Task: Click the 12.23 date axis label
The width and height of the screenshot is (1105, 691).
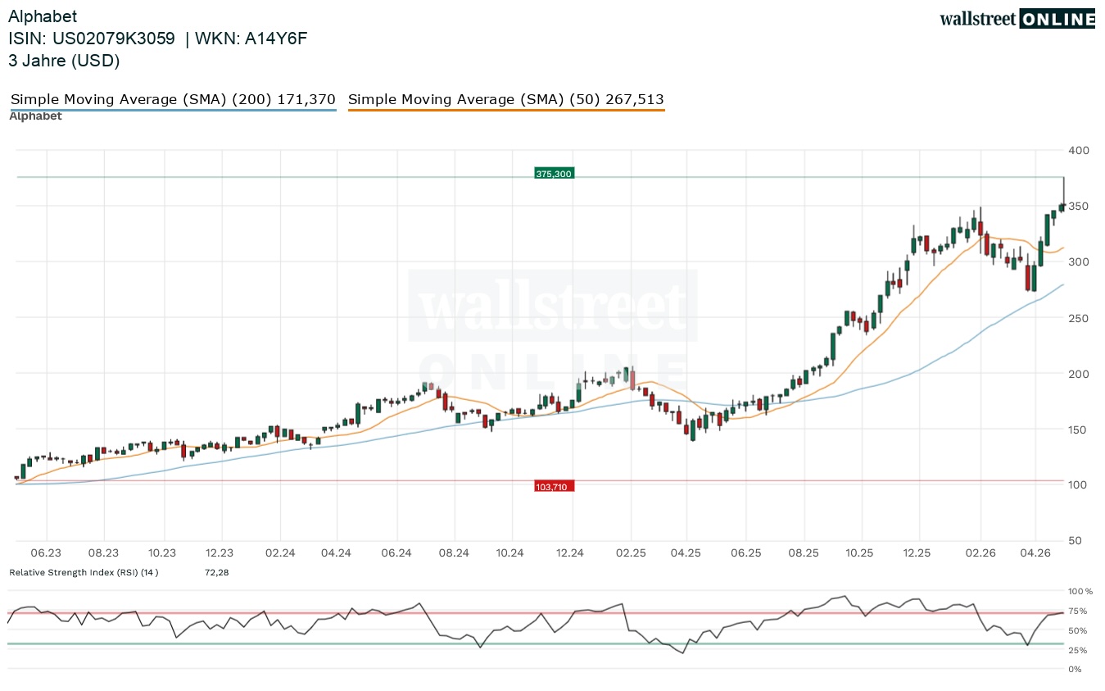Action: [220, 553]
